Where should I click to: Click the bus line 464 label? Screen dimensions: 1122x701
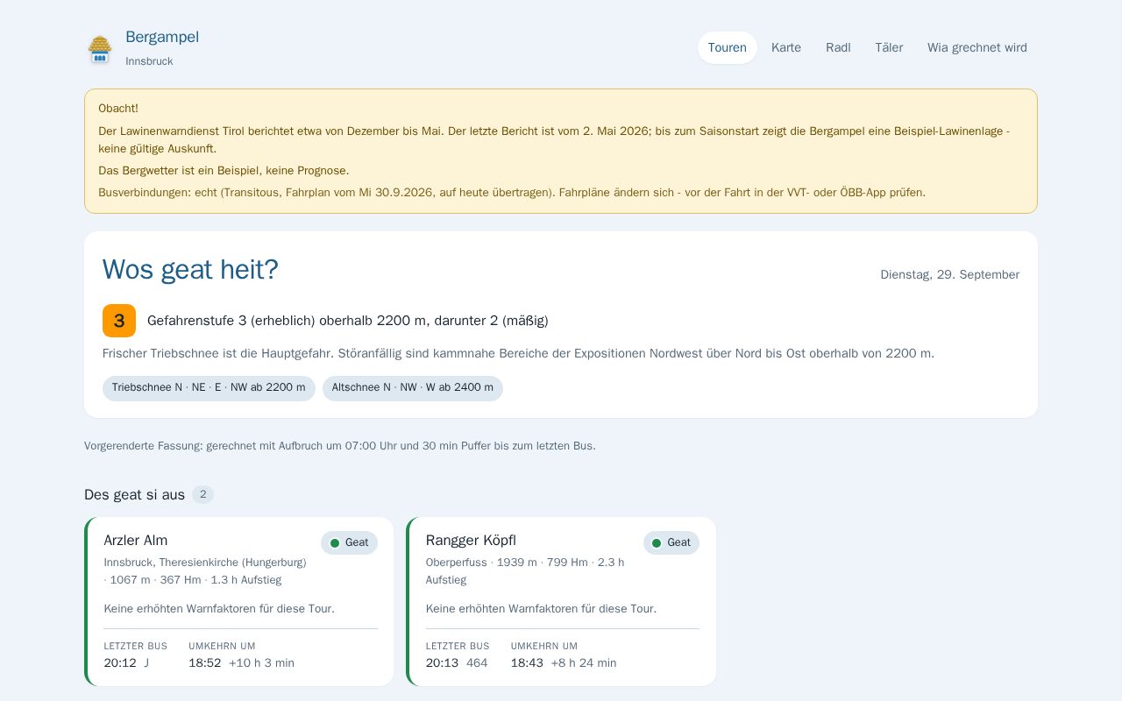[x=477, y=663]
